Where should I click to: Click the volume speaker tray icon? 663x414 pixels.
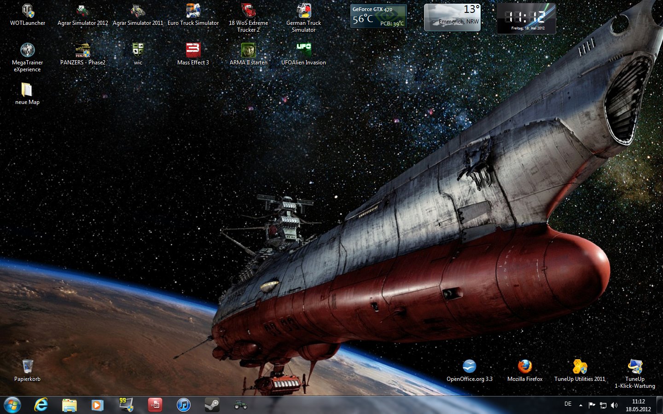point(614,405)
